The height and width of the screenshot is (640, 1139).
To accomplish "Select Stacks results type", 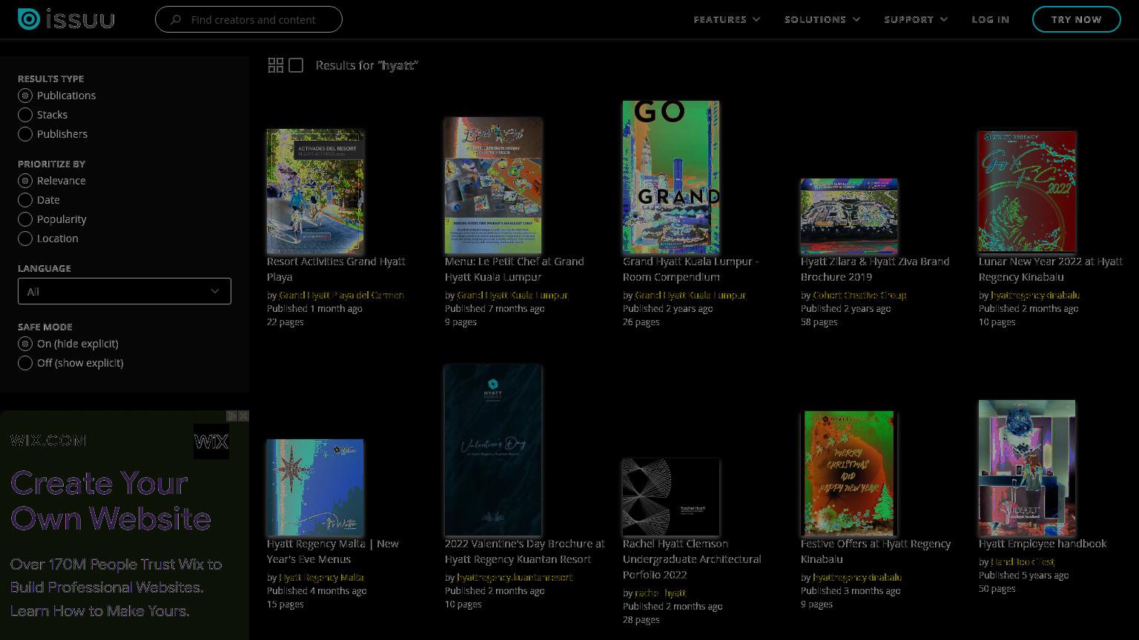I will pos(25,115).
